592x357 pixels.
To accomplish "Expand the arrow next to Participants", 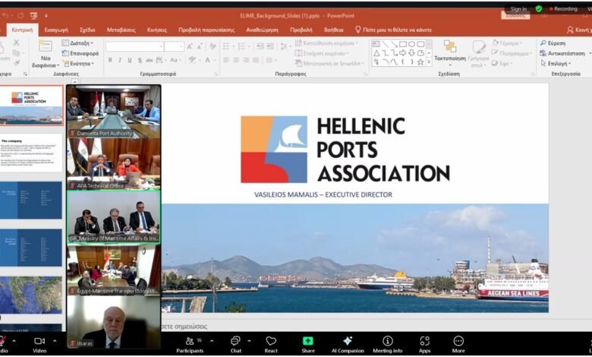I will [212, 340].
